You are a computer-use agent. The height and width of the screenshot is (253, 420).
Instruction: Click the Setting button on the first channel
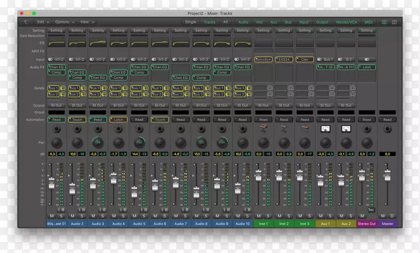[57, 30]
